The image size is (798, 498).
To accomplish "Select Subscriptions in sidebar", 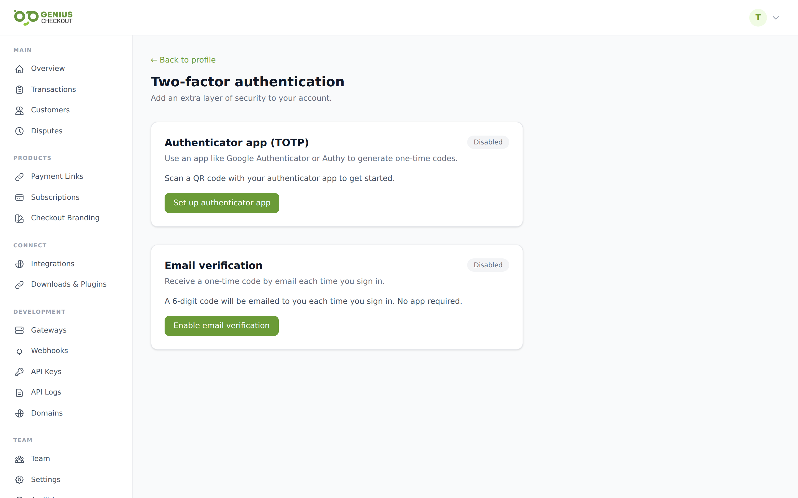I will tap(55, 197).
